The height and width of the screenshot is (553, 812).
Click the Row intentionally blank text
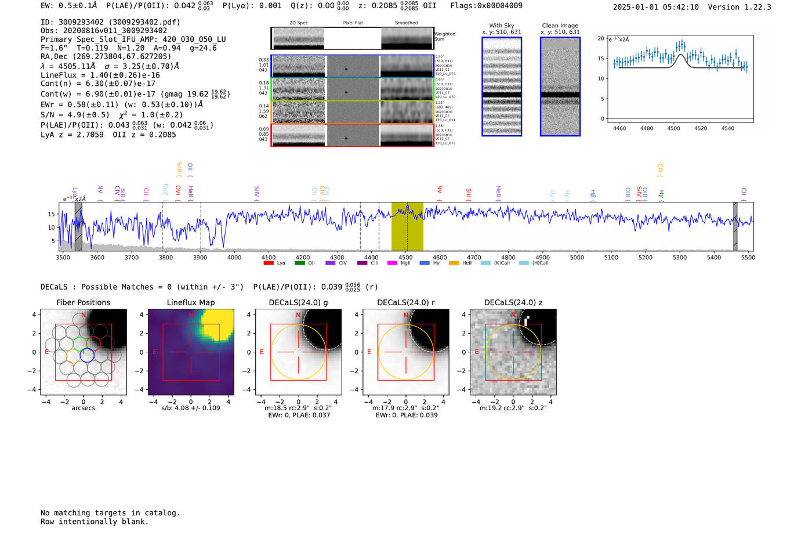tap(95, 522)
